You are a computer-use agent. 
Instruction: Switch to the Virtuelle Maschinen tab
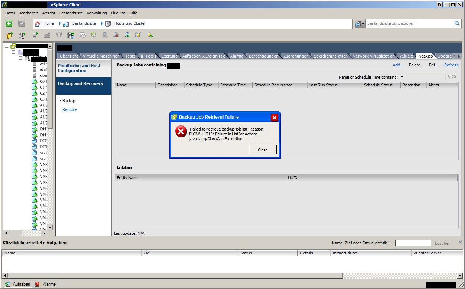(101, 56)
